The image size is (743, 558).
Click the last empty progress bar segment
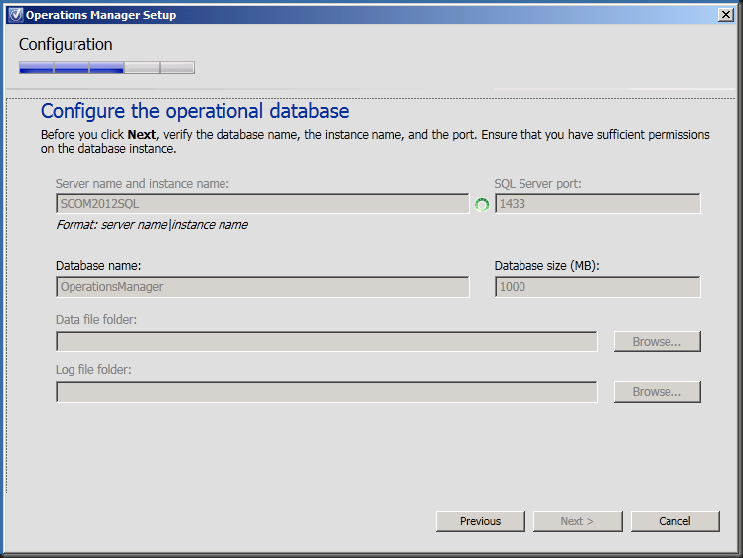click(x=177, y=68)
